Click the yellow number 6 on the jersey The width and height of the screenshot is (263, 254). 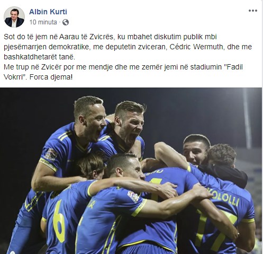point(59,221)
